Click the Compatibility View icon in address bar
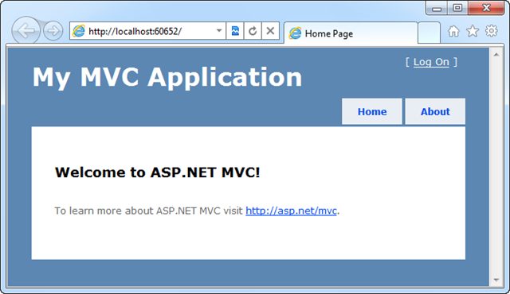The width and height of the screenshot is (510, 294). click(x=235, y=31)
